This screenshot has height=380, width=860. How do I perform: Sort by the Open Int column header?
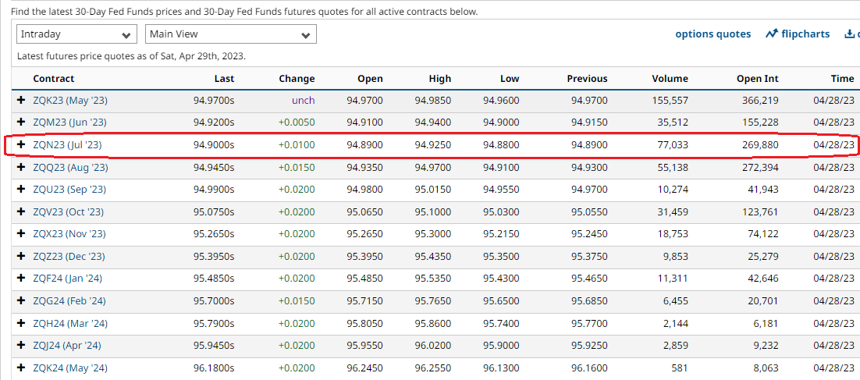(x=757, y=79)
